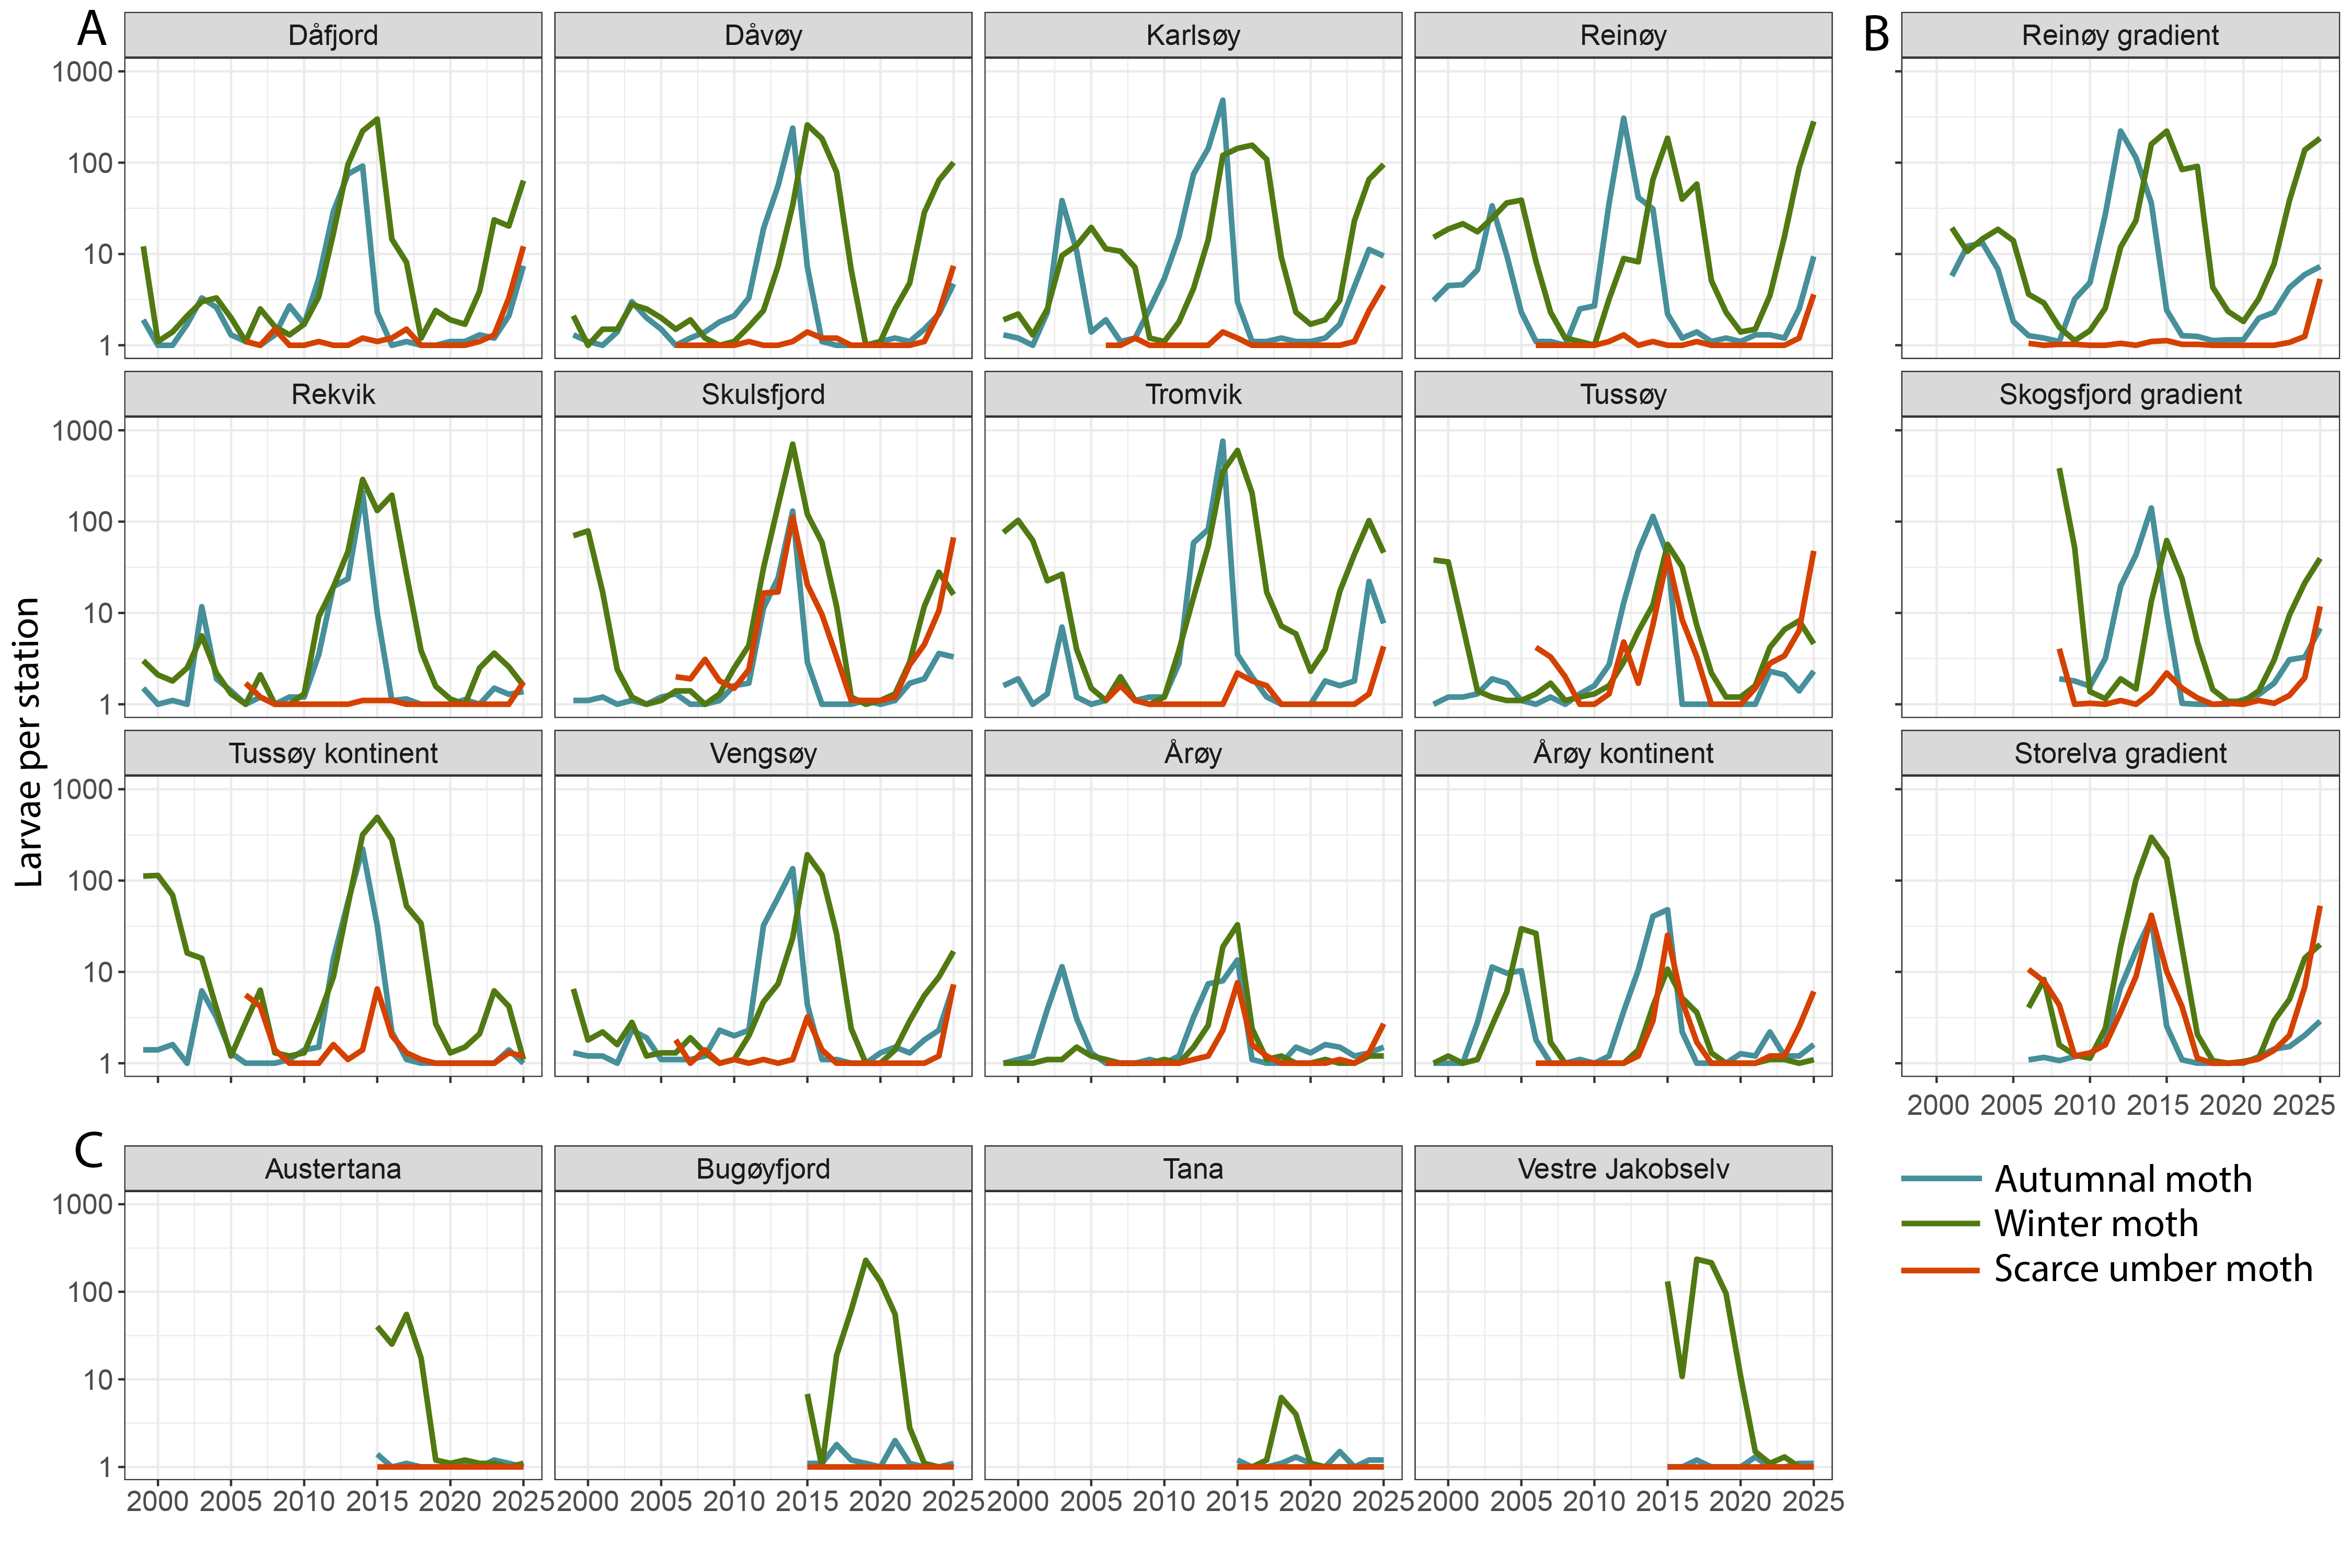Click the section letter A

tap(91, 29)
